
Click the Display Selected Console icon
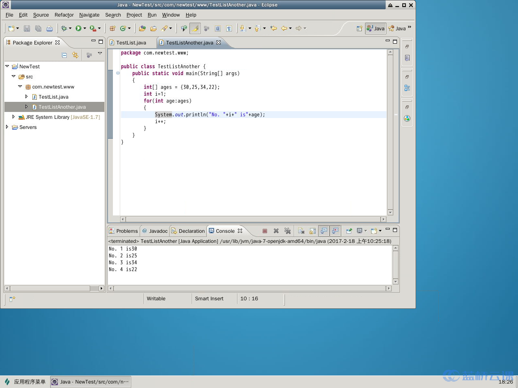click(359, 231)
